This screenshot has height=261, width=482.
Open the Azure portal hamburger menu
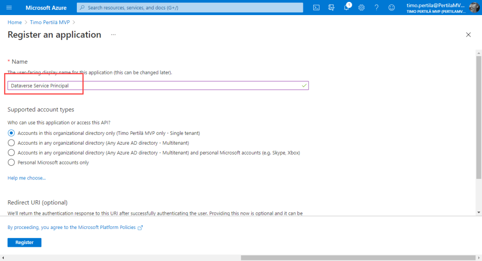point(9,8)
